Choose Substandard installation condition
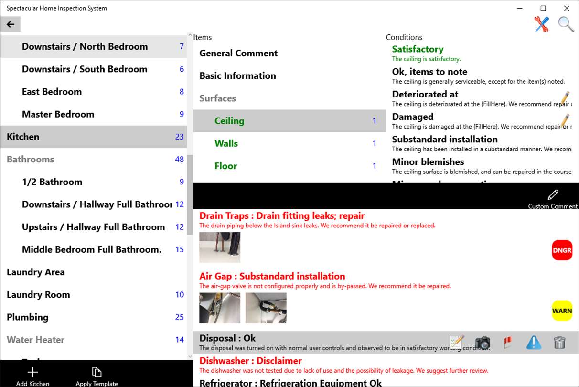The width and height of the screenshot is (579, 387). coord(482,143)
